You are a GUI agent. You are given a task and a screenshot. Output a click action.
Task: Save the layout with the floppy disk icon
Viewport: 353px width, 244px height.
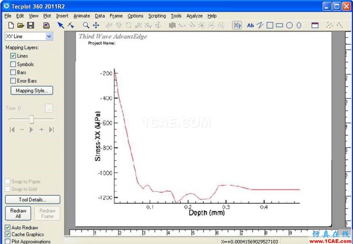pos(31,26)
